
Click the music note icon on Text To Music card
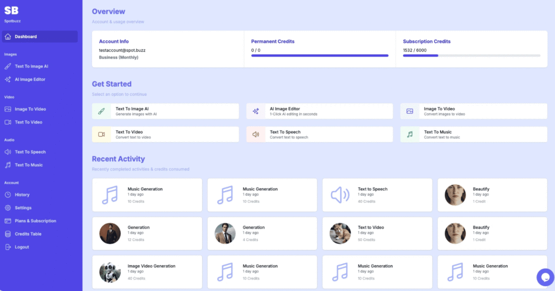click(410, 134)
